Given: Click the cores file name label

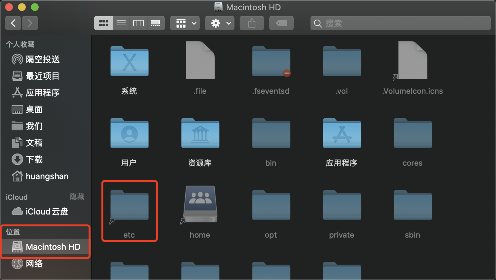Looking at the screenshot, I should (x=413, y=163).
